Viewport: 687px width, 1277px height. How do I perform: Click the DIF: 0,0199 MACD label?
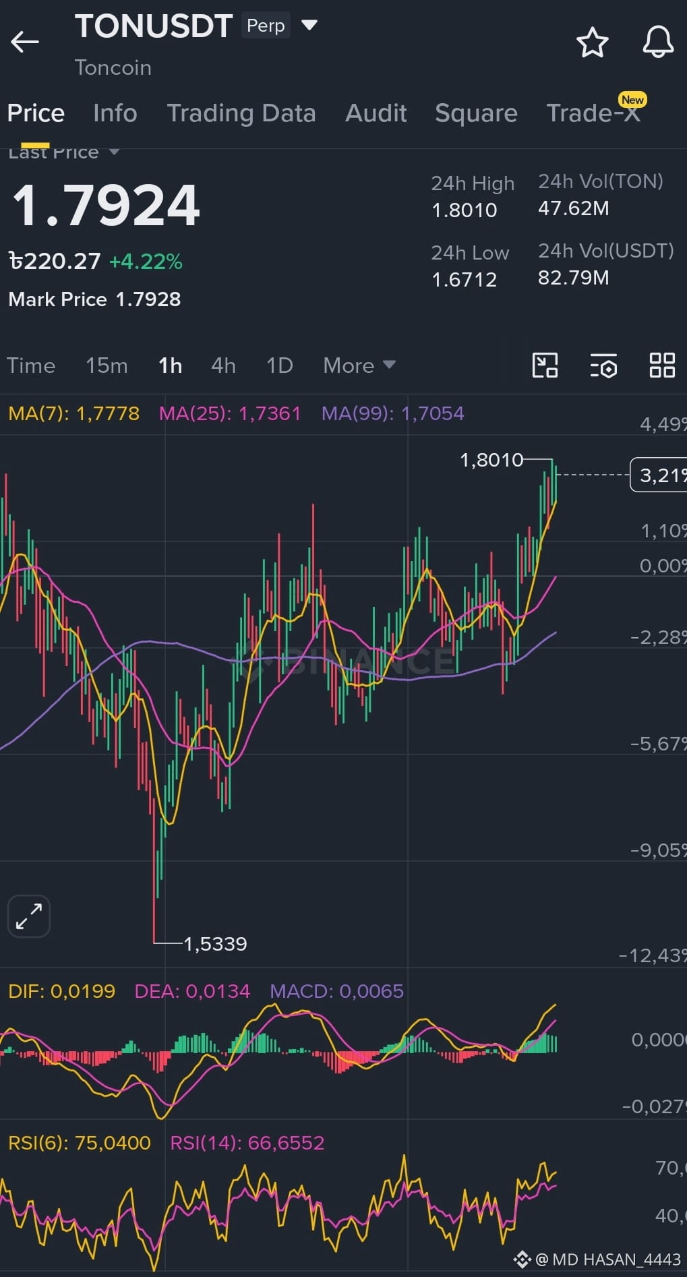(61, 991)
